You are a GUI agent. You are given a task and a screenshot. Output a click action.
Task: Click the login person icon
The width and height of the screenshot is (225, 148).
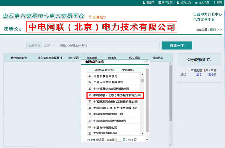point(144,3)
